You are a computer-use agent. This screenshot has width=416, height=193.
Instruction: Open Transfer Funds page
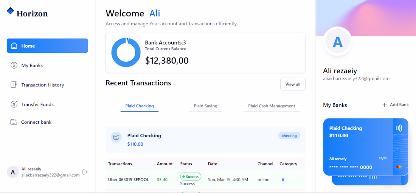47,104
